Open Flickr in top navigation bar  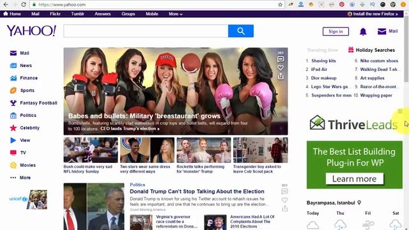coord(56,14)
